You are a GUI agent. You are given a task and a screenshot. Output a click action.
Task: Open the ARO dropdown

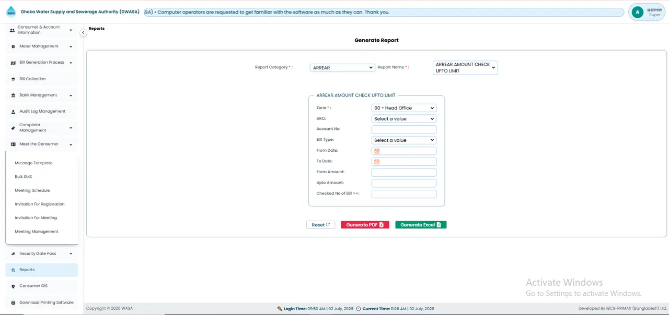(x=403, y=119)
